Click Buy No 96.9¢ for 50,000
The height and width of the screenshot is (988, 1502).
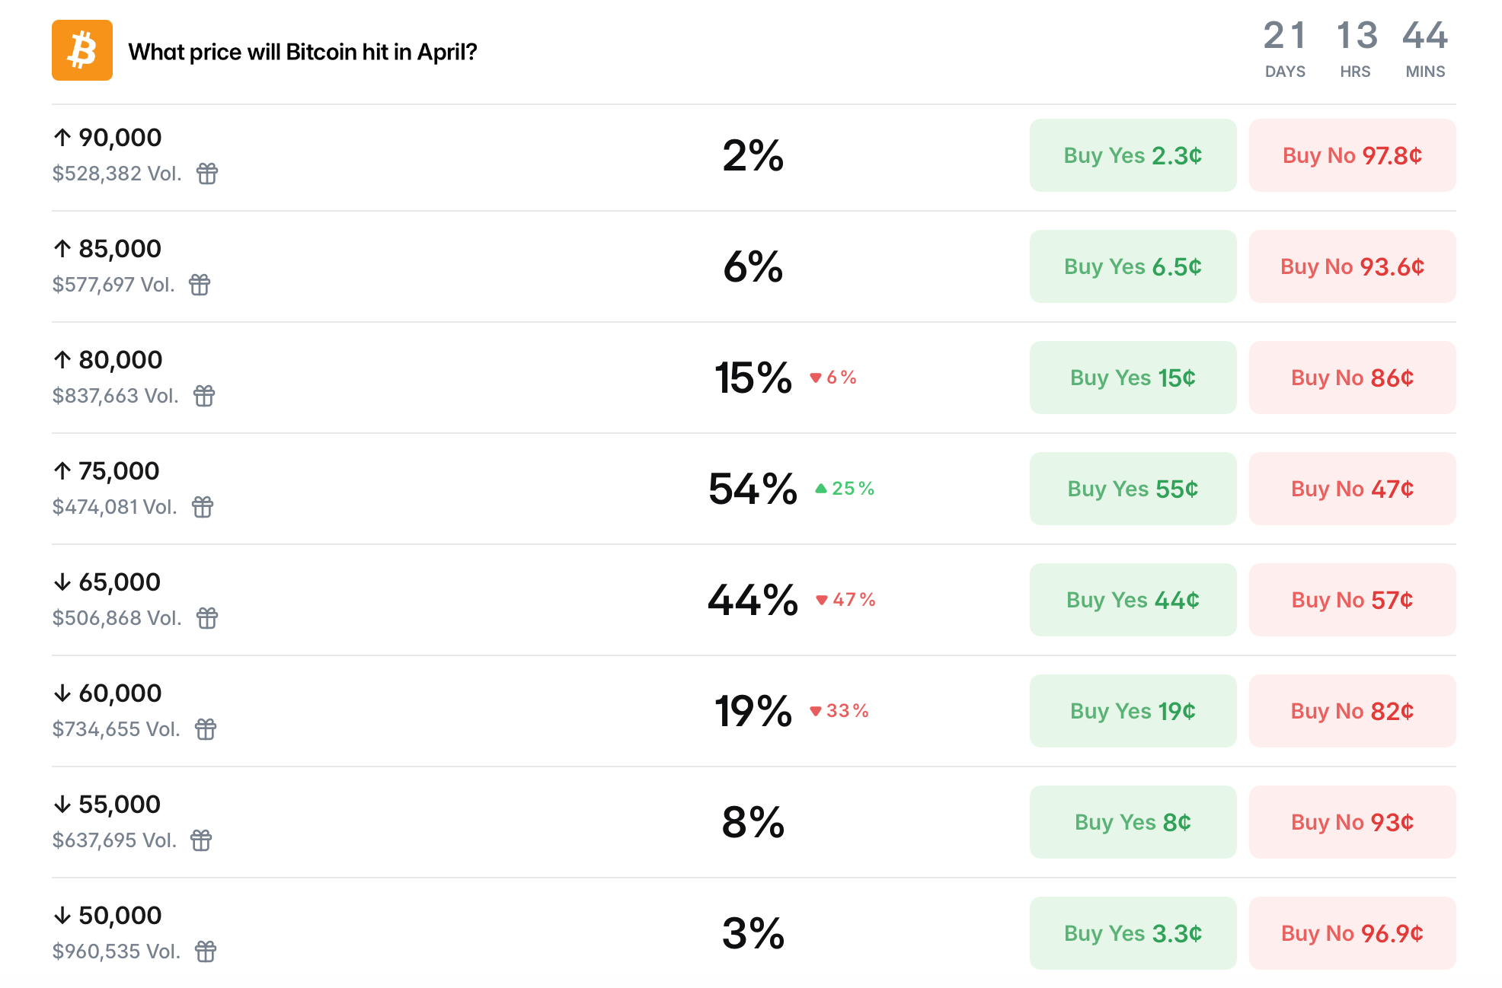pos(1351,932)
